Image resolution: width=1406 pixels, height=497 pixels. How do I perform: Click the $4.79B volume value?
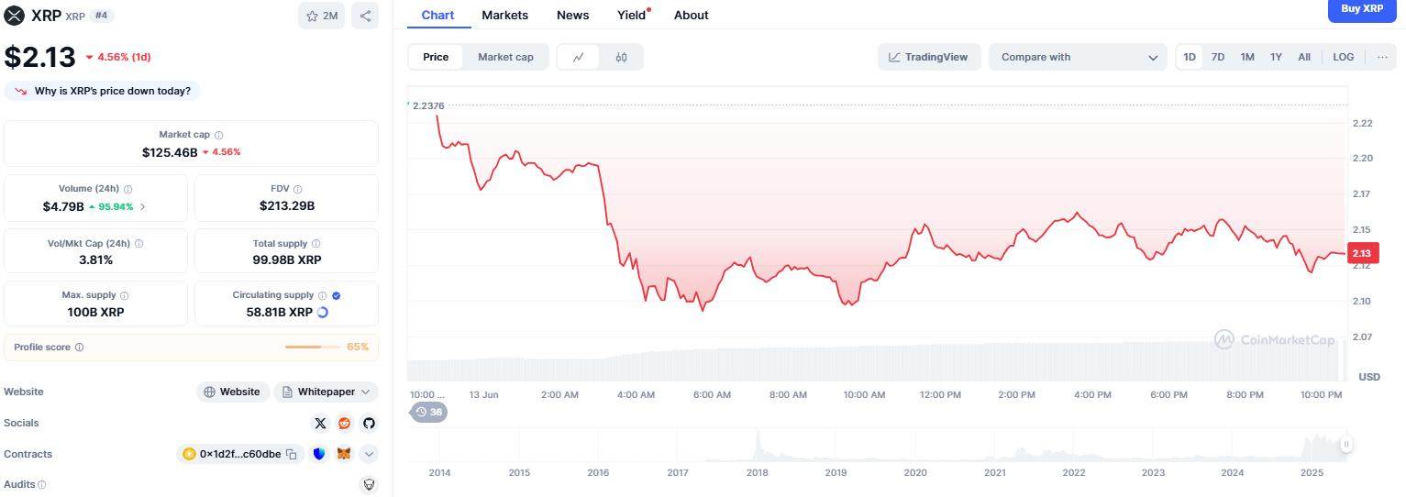tap(63, 206)
